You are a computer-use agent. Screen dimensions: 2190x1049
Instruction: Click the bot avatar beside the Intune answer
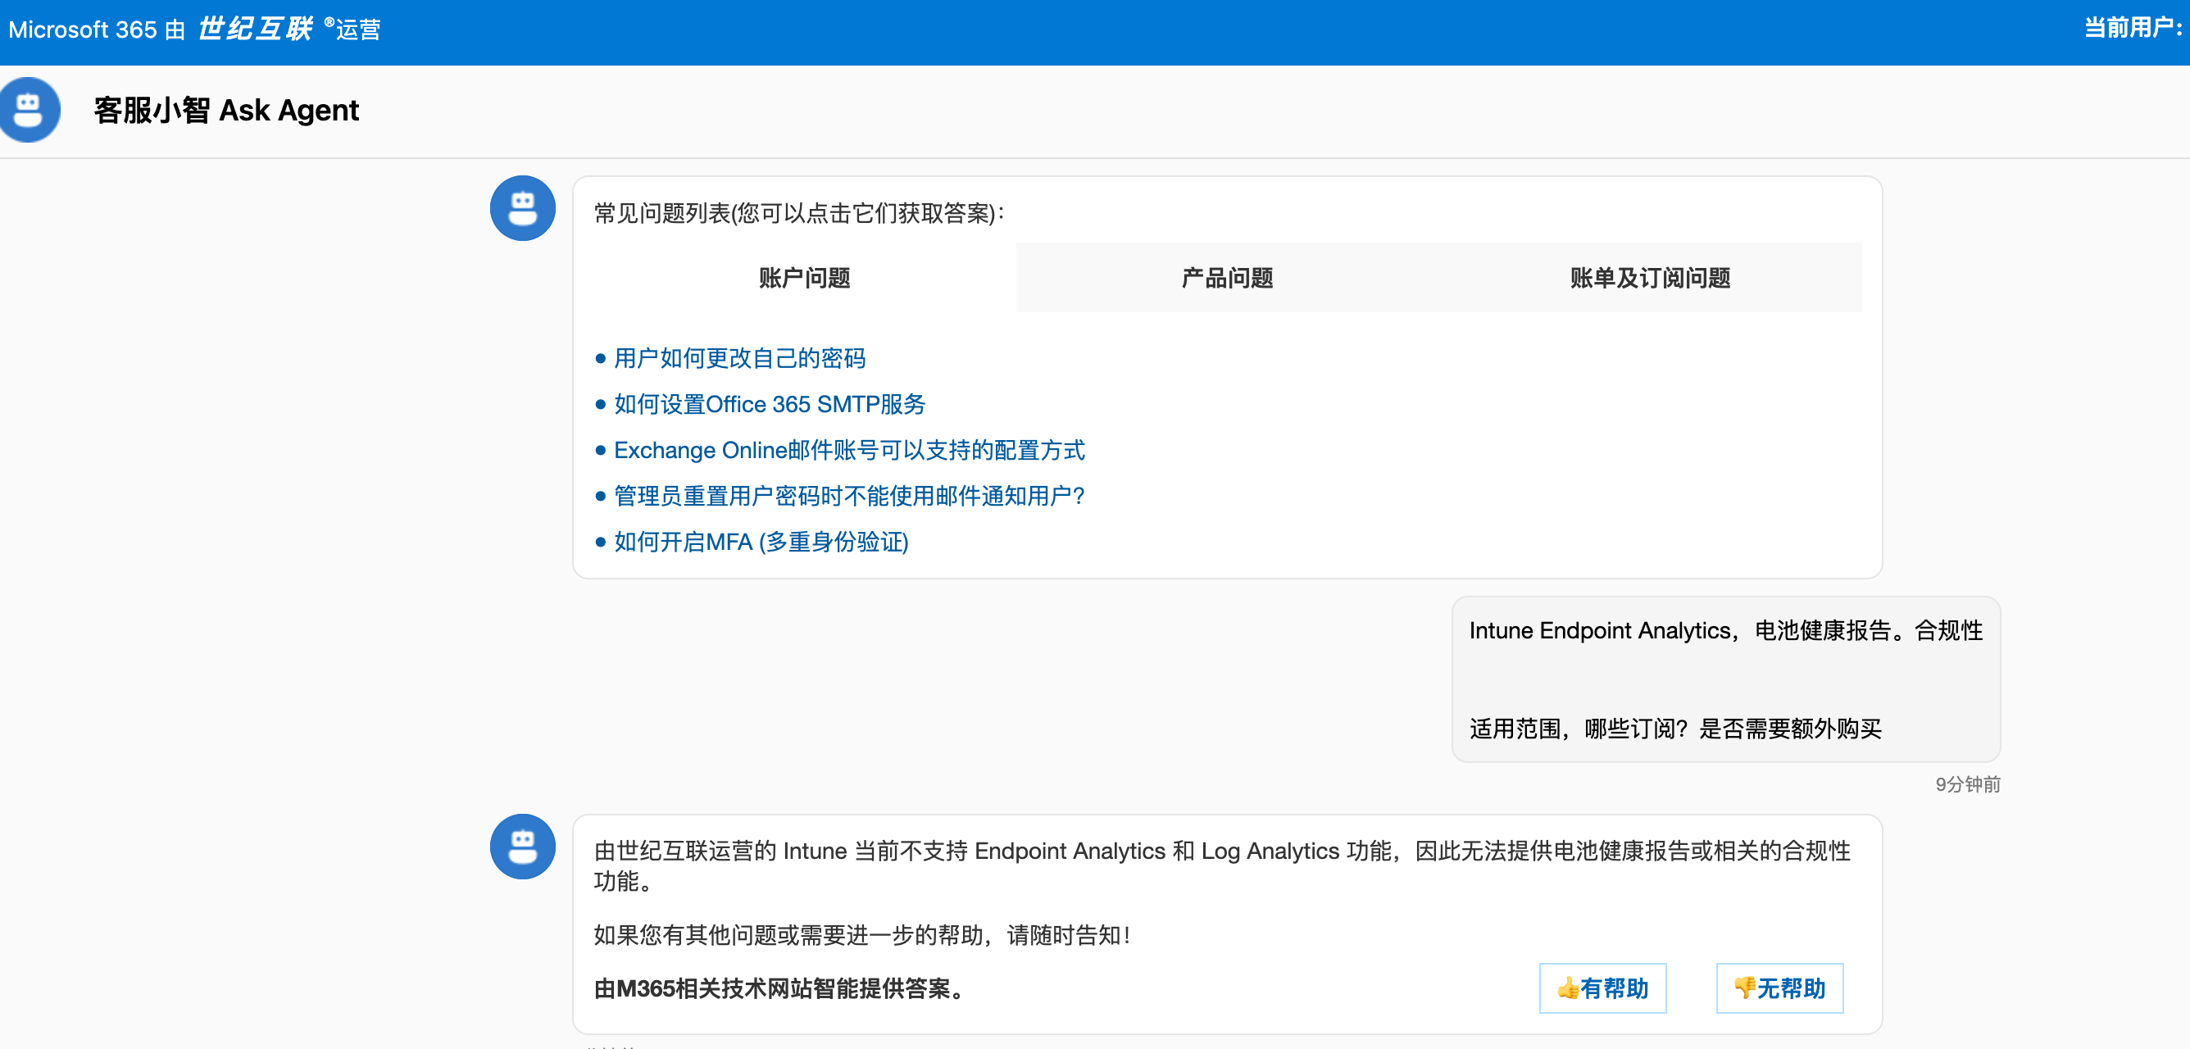pyautogui.click(x=522, y=847)
